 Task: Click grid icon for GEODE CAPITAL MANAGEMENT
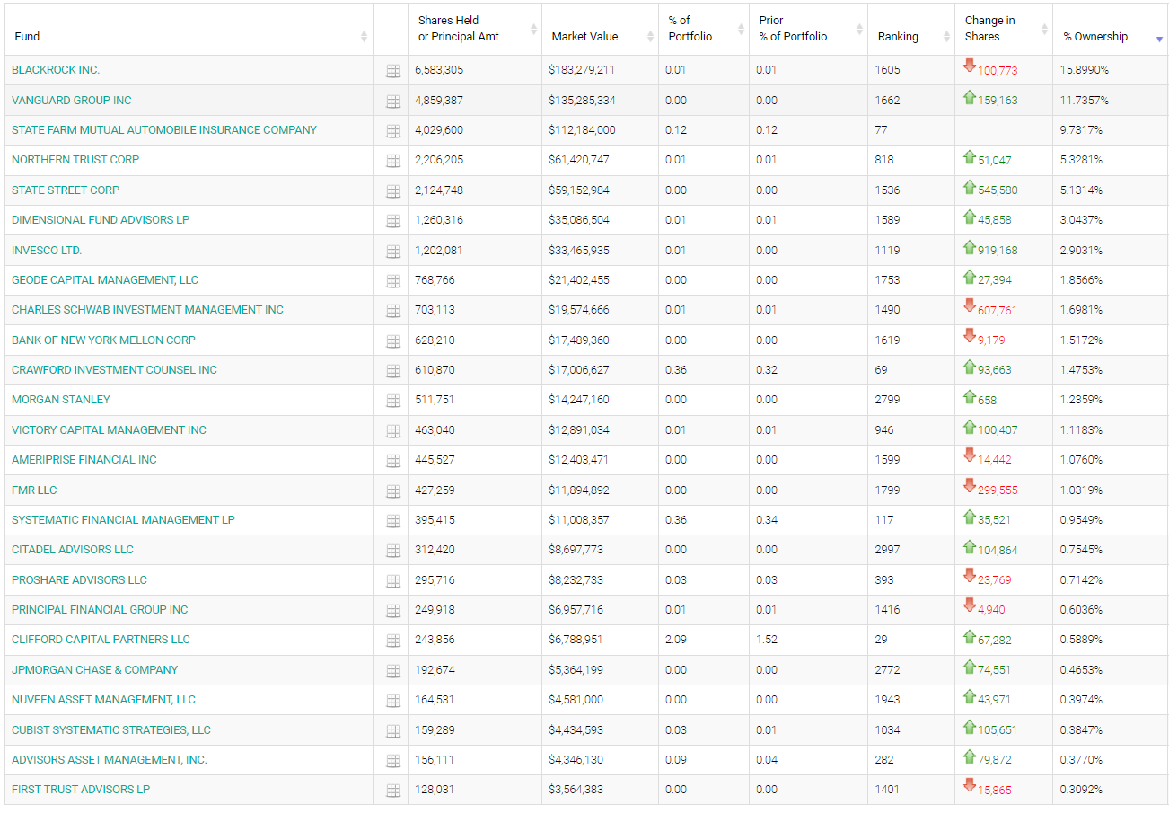392,281
